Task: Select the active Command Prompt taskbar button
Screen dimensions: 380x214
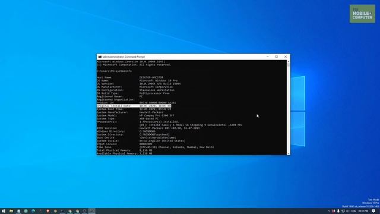Action: [92, 211]
